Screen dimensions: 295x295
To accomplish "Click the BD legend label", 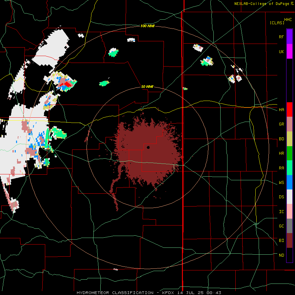I will (281, 139).
